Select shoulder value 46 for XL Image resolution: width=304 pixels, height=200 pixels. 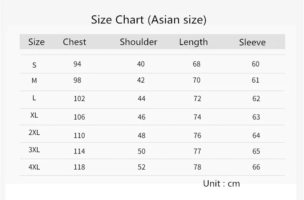(142, 117)
